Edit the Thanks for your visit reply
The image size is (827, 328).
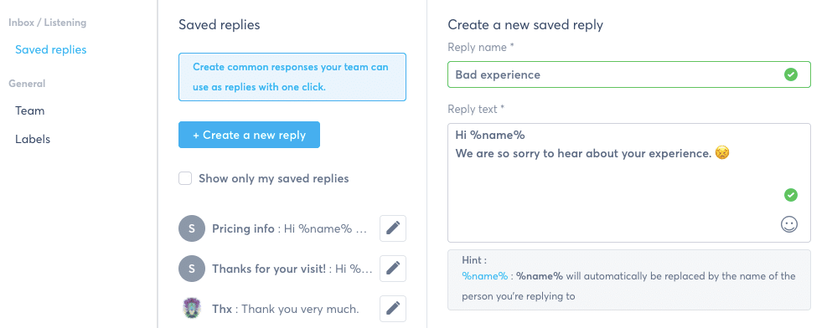[x=393, y=269]
